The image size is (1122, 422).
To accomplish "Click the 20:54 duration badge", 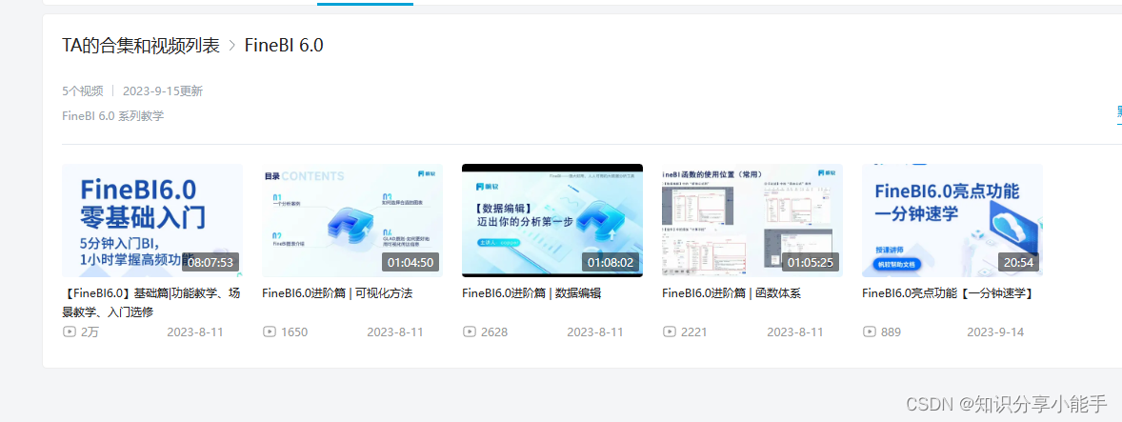I will click(x=1019, y=263).
